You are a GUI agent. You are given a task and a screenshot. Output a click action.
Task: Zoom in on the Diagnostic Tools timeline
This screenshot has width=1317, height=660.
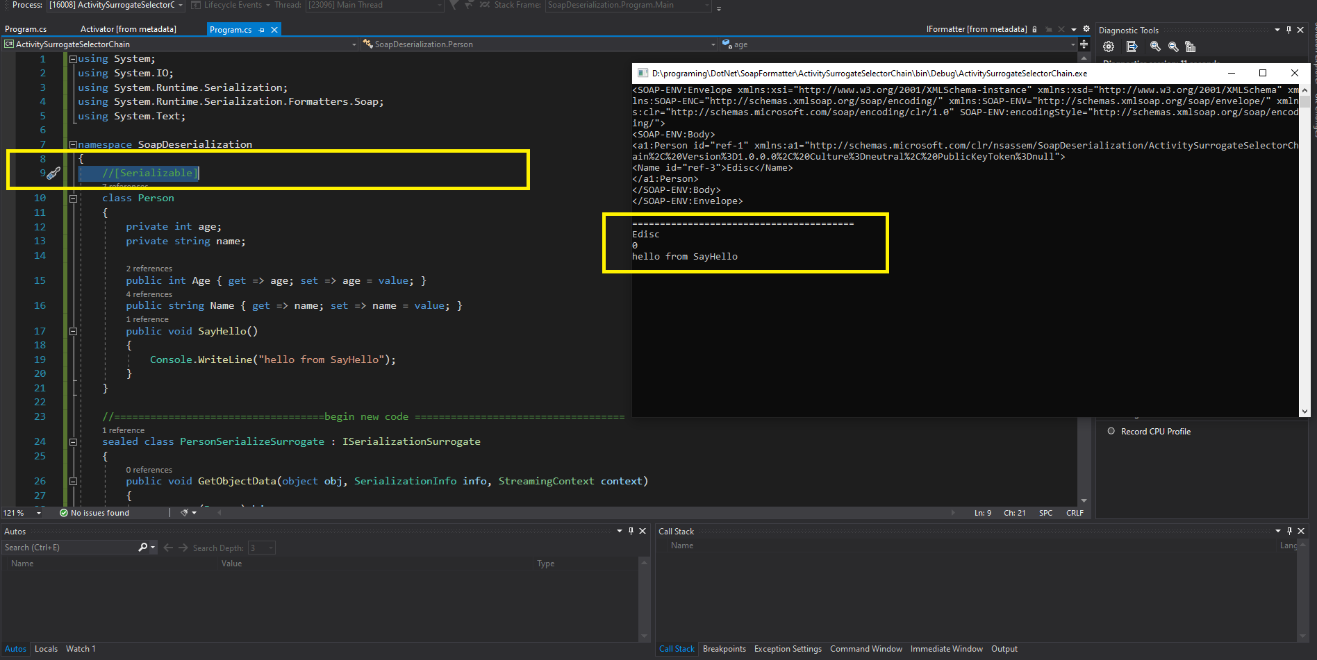click(1155, 46)
